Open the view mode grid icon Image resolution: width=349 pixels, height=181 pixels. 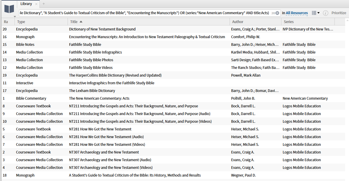[x=314, y=13]
